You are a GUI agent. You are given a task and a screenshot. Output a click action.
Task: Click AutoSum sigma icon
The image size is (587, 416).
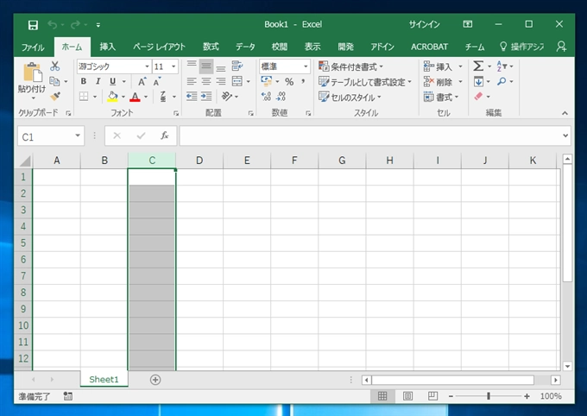(478, 66)
